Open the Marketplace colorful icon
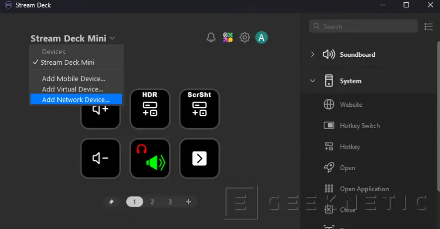This screenshot has width=440, height=229. pos(228,37)
